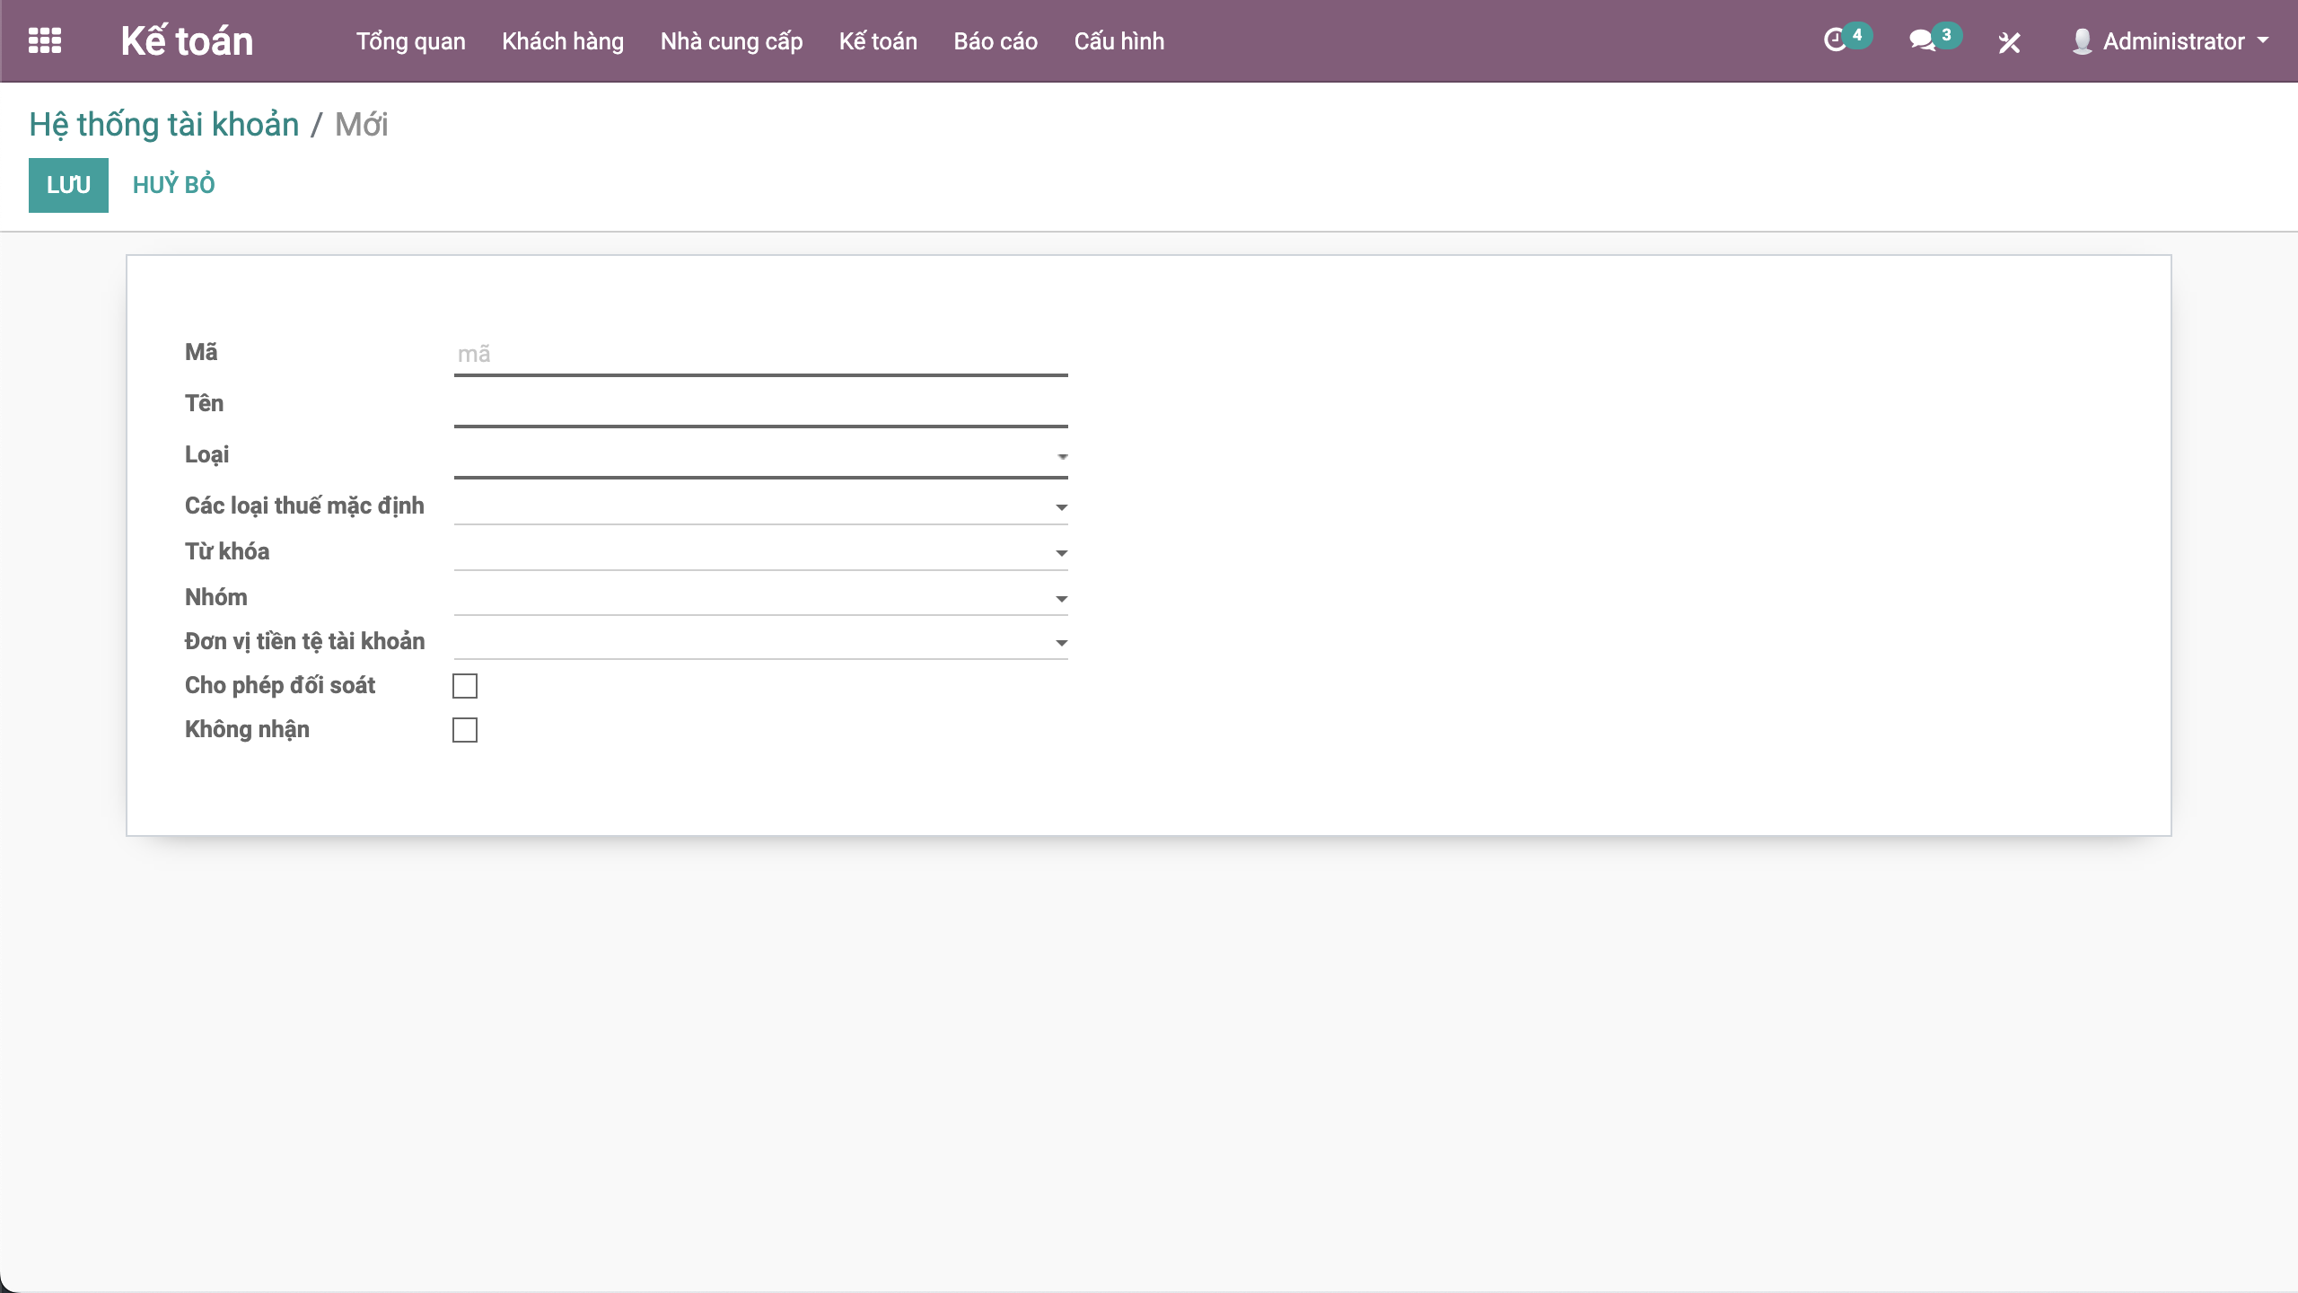The image size is (2298, 1293).
Task: Open the Các loại thuế mặc định dropdown
Action: click(x=1062, y=508)
